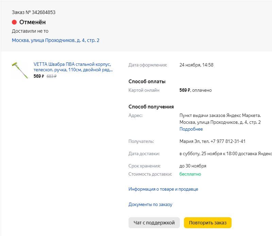Click the red cancelled status dot
The image size is (272, 236).
[x=14, y=22]
